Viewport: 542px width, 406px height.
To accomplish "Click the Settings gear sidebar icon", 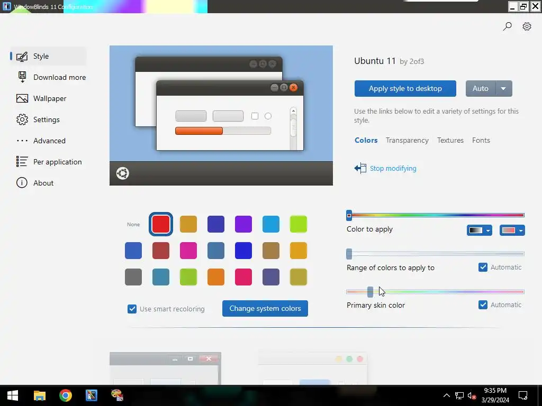I will 22,119.
